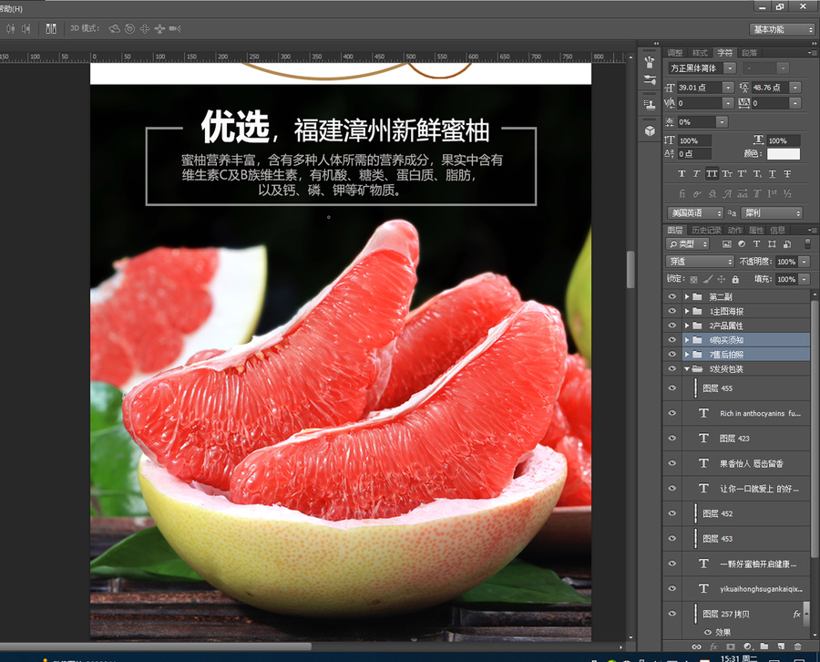Click lock image pixels brush icon

[x=708, y=279]
